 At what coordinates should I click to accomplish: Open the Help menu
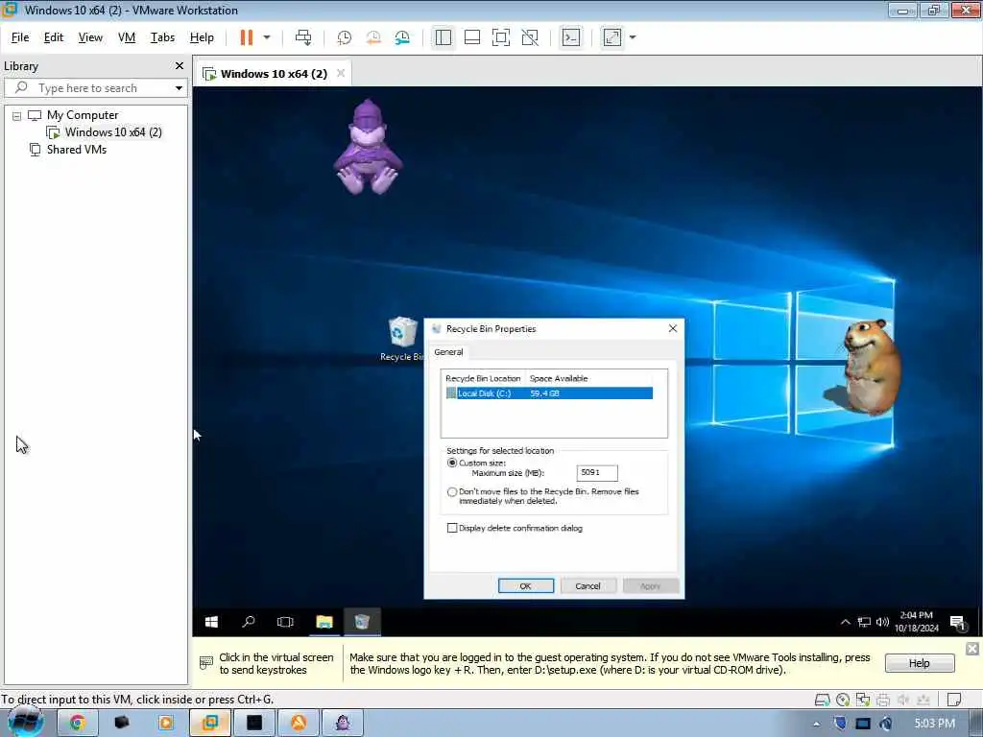[x=202, y=37]
